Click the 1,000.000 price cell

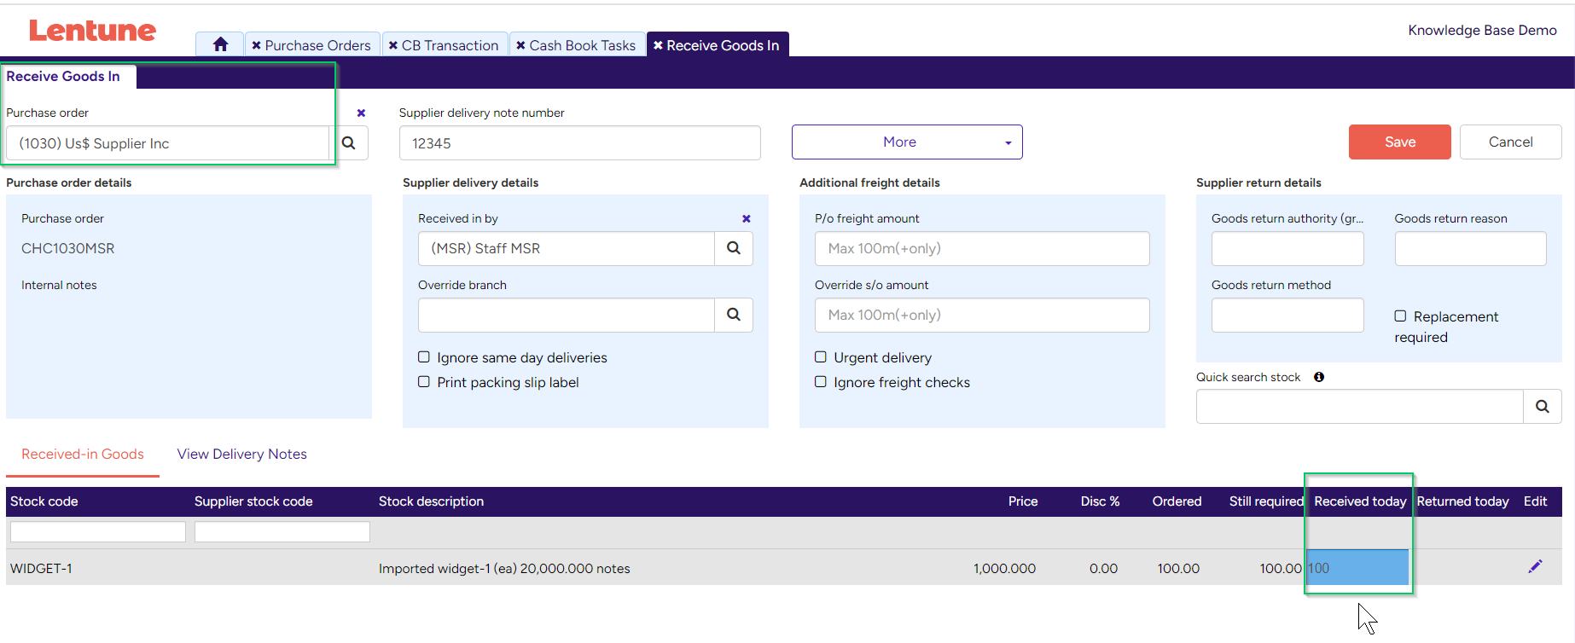point(1004,569)
